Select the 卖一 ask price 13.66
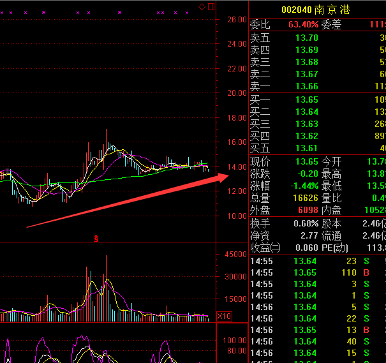The width and height of the screenshot is (386, 363). point(306,86)
